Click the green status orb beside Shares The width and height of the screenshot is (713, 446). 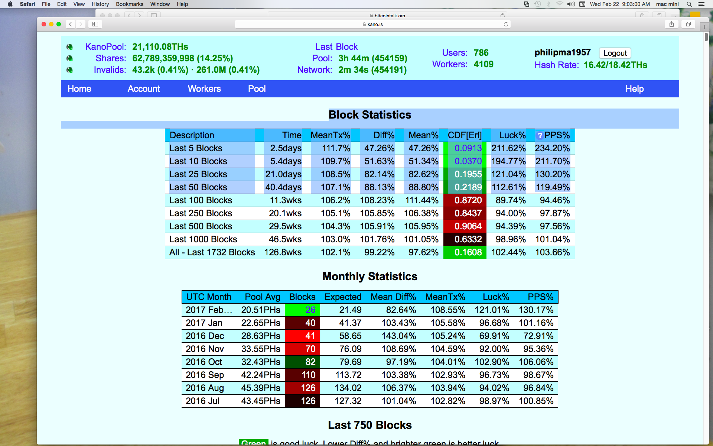[69, 58]
